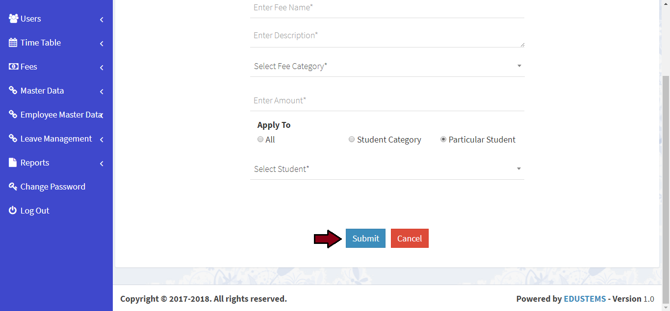The width and height of the screenshot is (670, 311).
Task: Click the Leave Management link icon
Action: (x=13, y=139)
